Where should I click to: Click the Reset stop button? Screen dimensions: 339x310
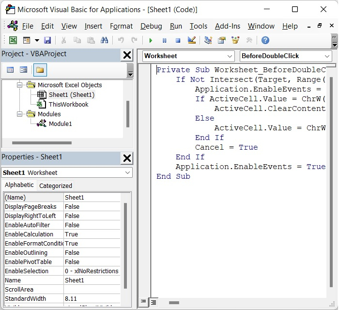[x=178, y=41]
